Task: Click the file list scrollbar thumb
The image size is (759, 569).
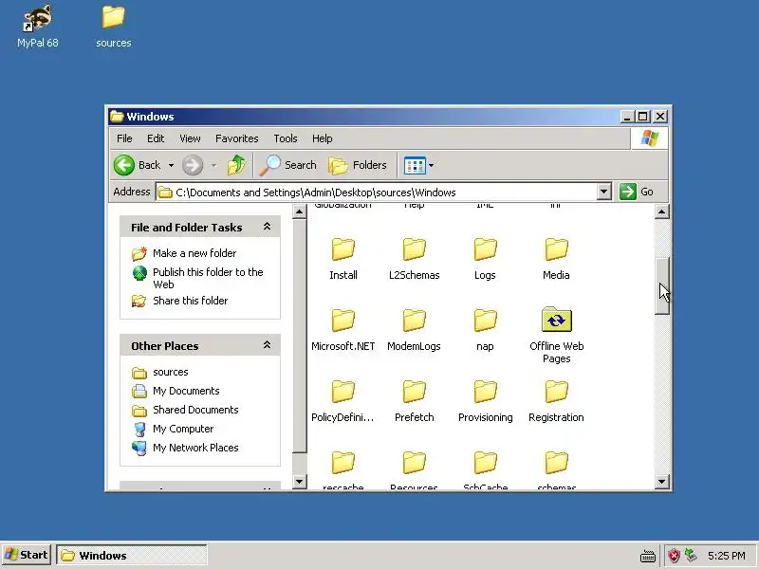Action: pyautogui.click(x=661, y=286)
